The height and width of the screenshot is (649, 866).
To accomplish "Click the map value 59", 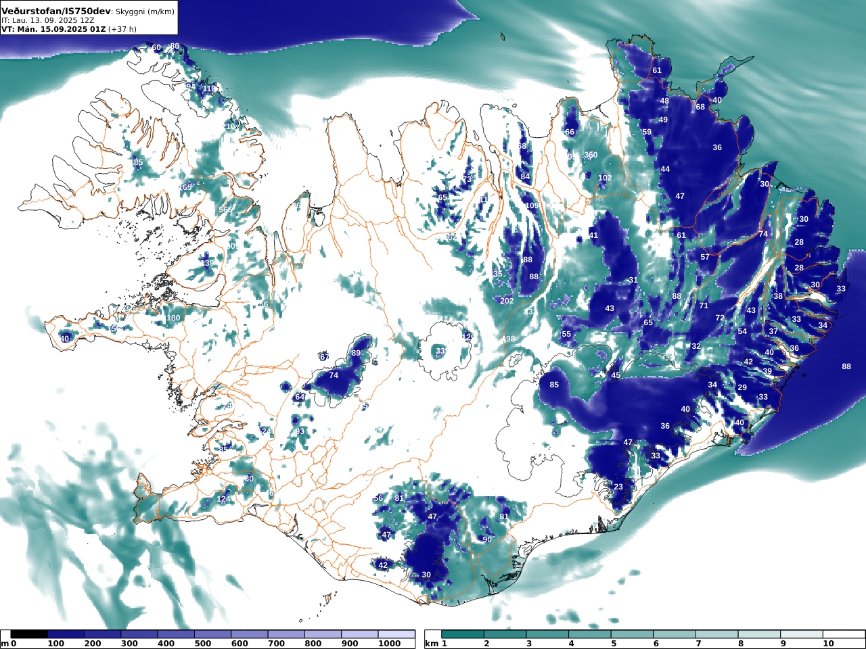I will tap(647, 132).
